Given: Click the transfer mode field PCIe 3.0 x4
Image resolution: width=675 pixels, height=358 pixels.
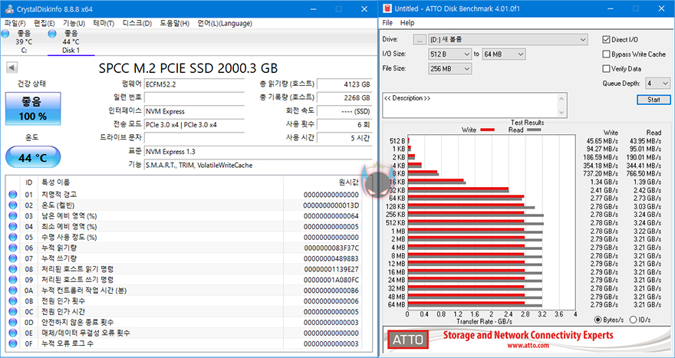Looking at the screenshot, I should [x=194, y=125].
